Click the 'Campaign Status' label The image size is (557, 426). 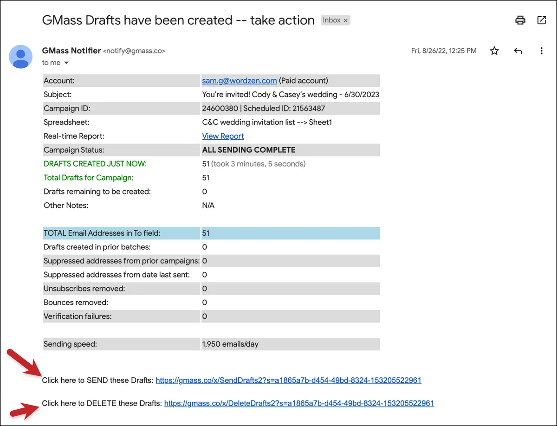click(x=74, y=150)
